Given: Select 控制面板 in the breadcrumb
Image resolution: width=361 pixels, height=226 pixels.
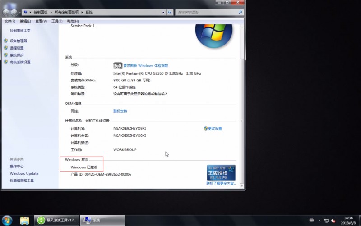Looking at the screenshot, I should 41,12.
